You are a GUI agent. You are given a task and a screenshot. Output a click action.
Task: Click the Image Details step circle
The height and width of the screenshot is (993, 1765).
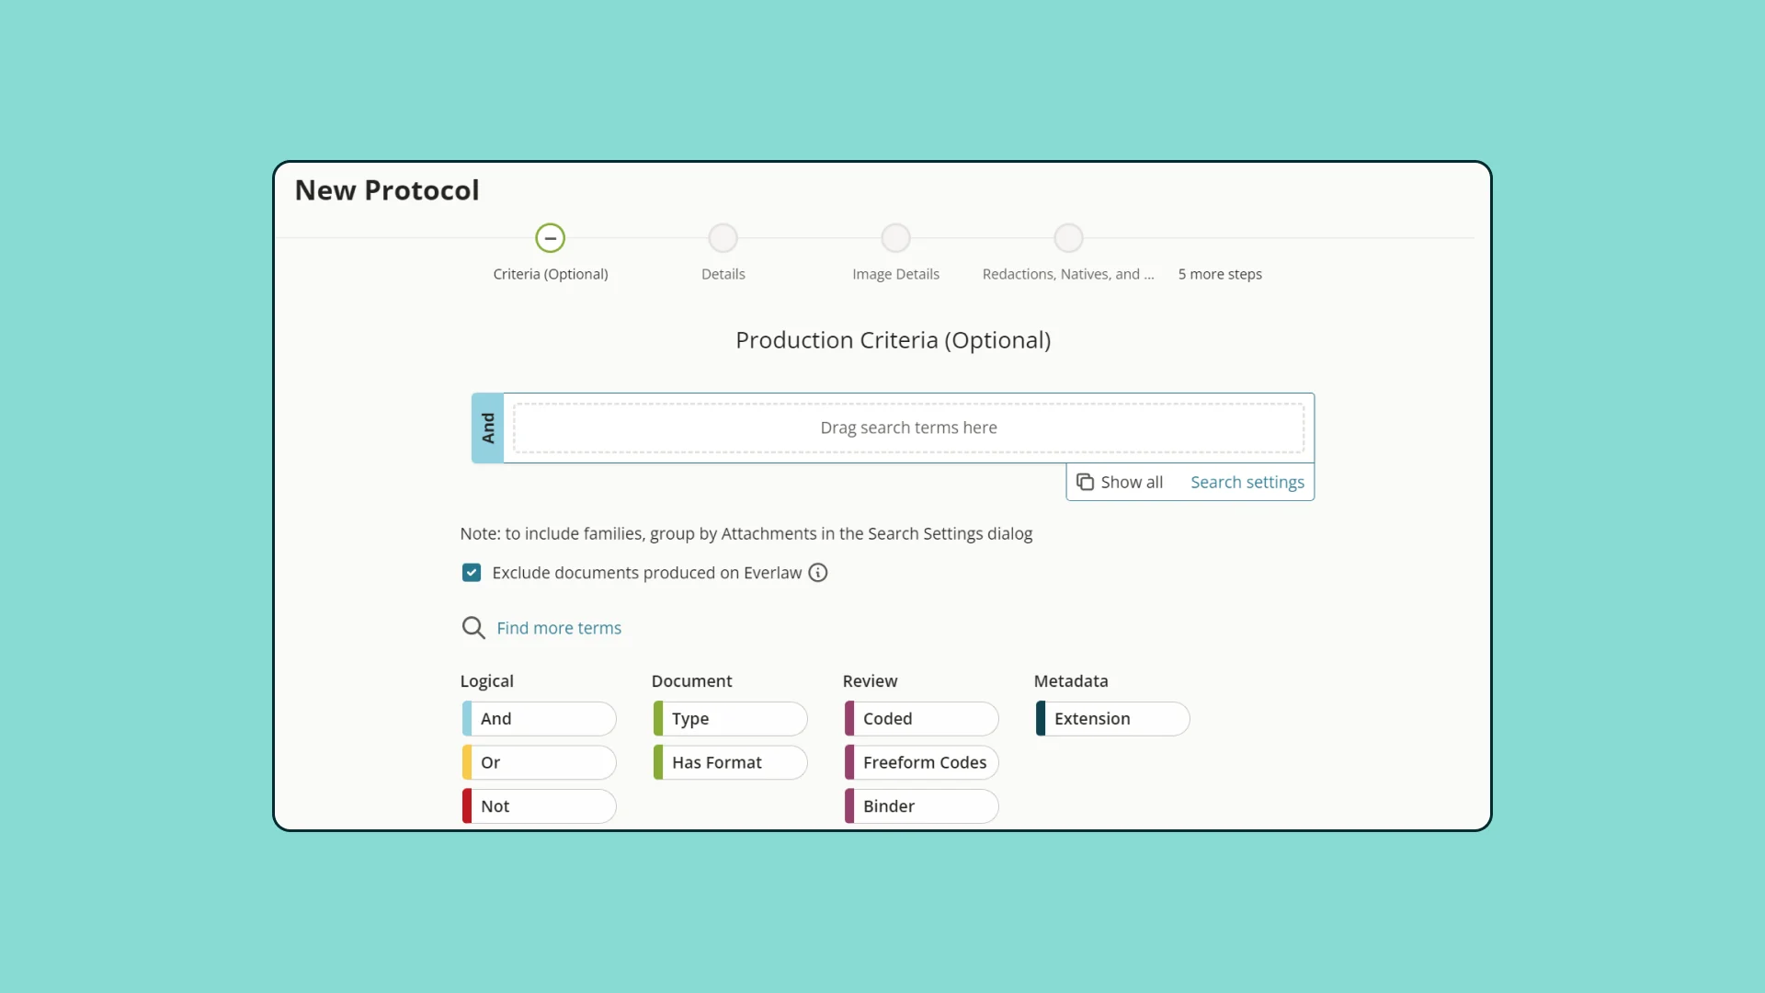[895, 238]
